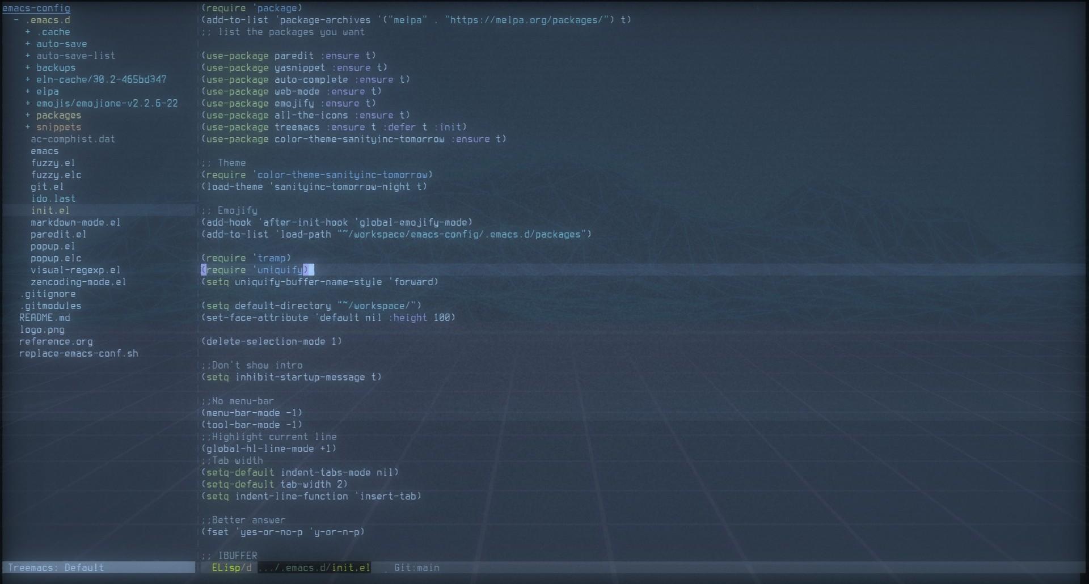Expand the snippets folder

point(28,127)
